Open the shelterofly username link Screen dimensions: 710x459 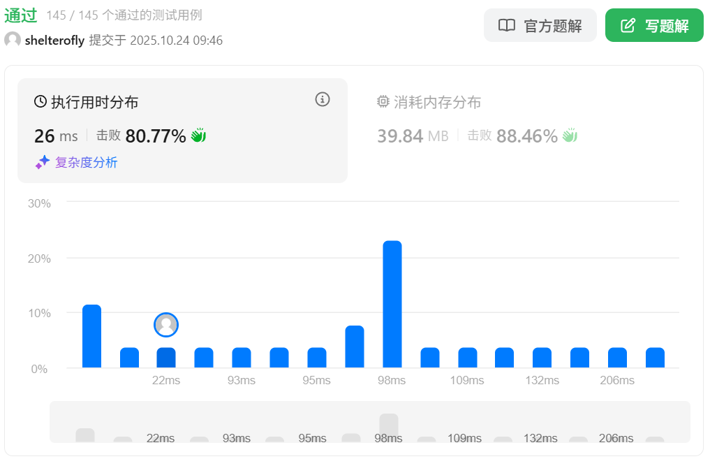[x=54, y=41]
